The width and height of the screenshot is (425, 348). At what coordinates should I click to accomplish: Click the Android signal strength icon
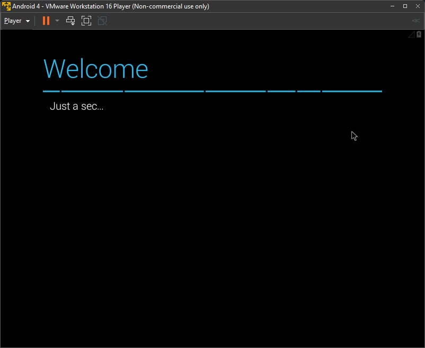point(411,34)
